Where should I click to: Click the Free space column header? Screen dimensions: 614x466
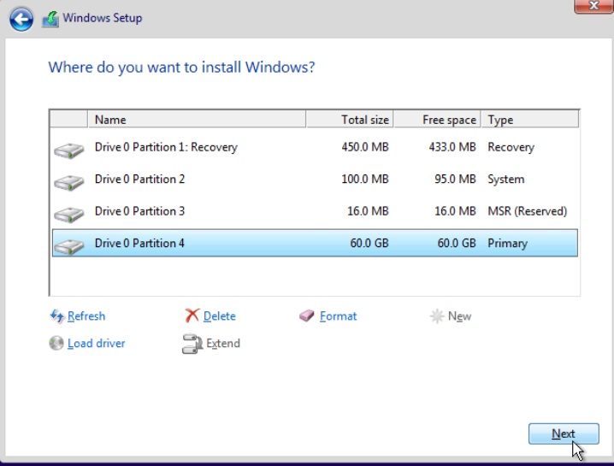point(437,120)
